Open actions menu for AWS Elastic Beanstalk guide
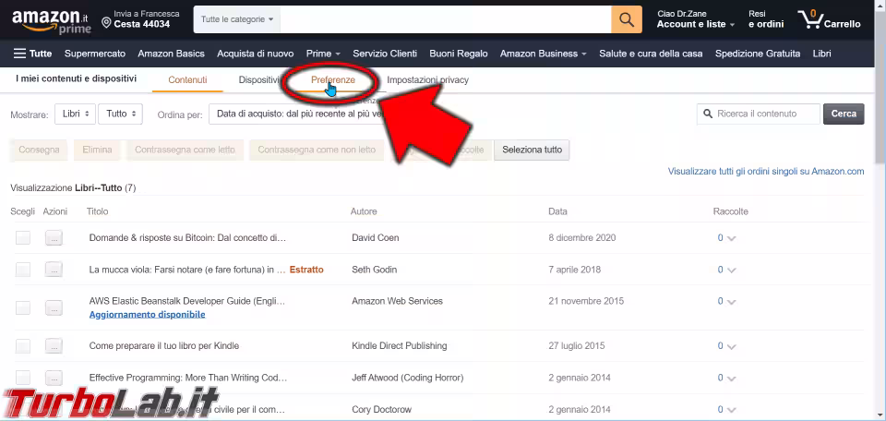The width and height of the screenshot is (886, 421). tap(54, 308)
